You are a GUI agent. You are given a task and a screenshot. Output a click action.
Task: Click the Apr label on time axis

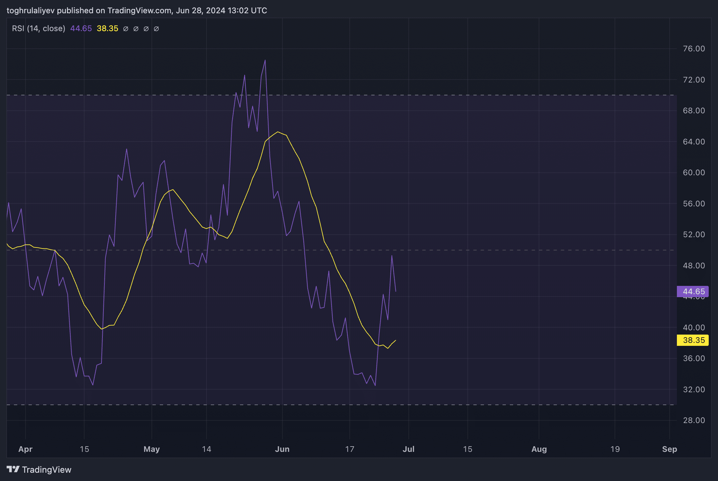(26, 449)
